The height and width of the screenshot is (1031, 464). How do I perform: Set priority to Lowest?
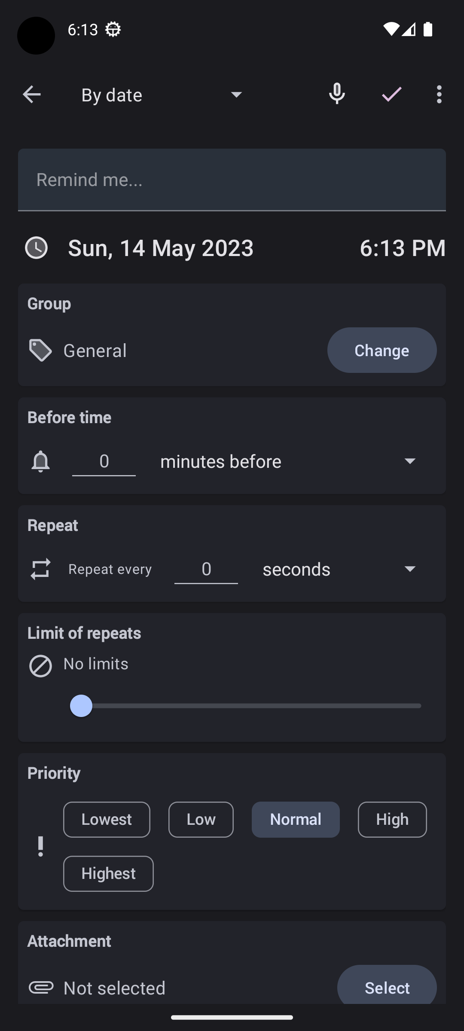pos(107,820)
